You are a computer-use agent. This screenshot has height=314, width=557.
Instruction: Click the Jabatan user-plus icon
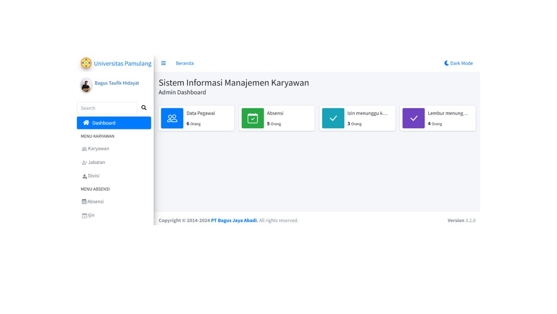pos(84,162)
